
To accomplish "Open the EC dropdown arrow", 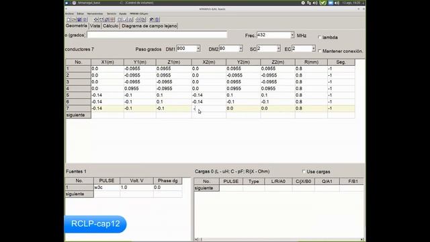I will [x=314, y=48].
